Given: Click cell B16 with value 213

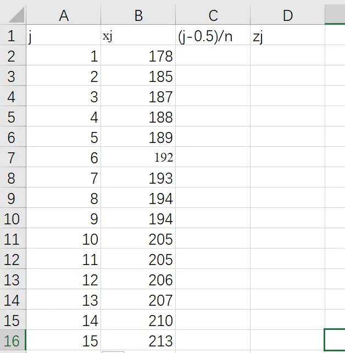Looking at the screenshot, I should coord(138,340).
